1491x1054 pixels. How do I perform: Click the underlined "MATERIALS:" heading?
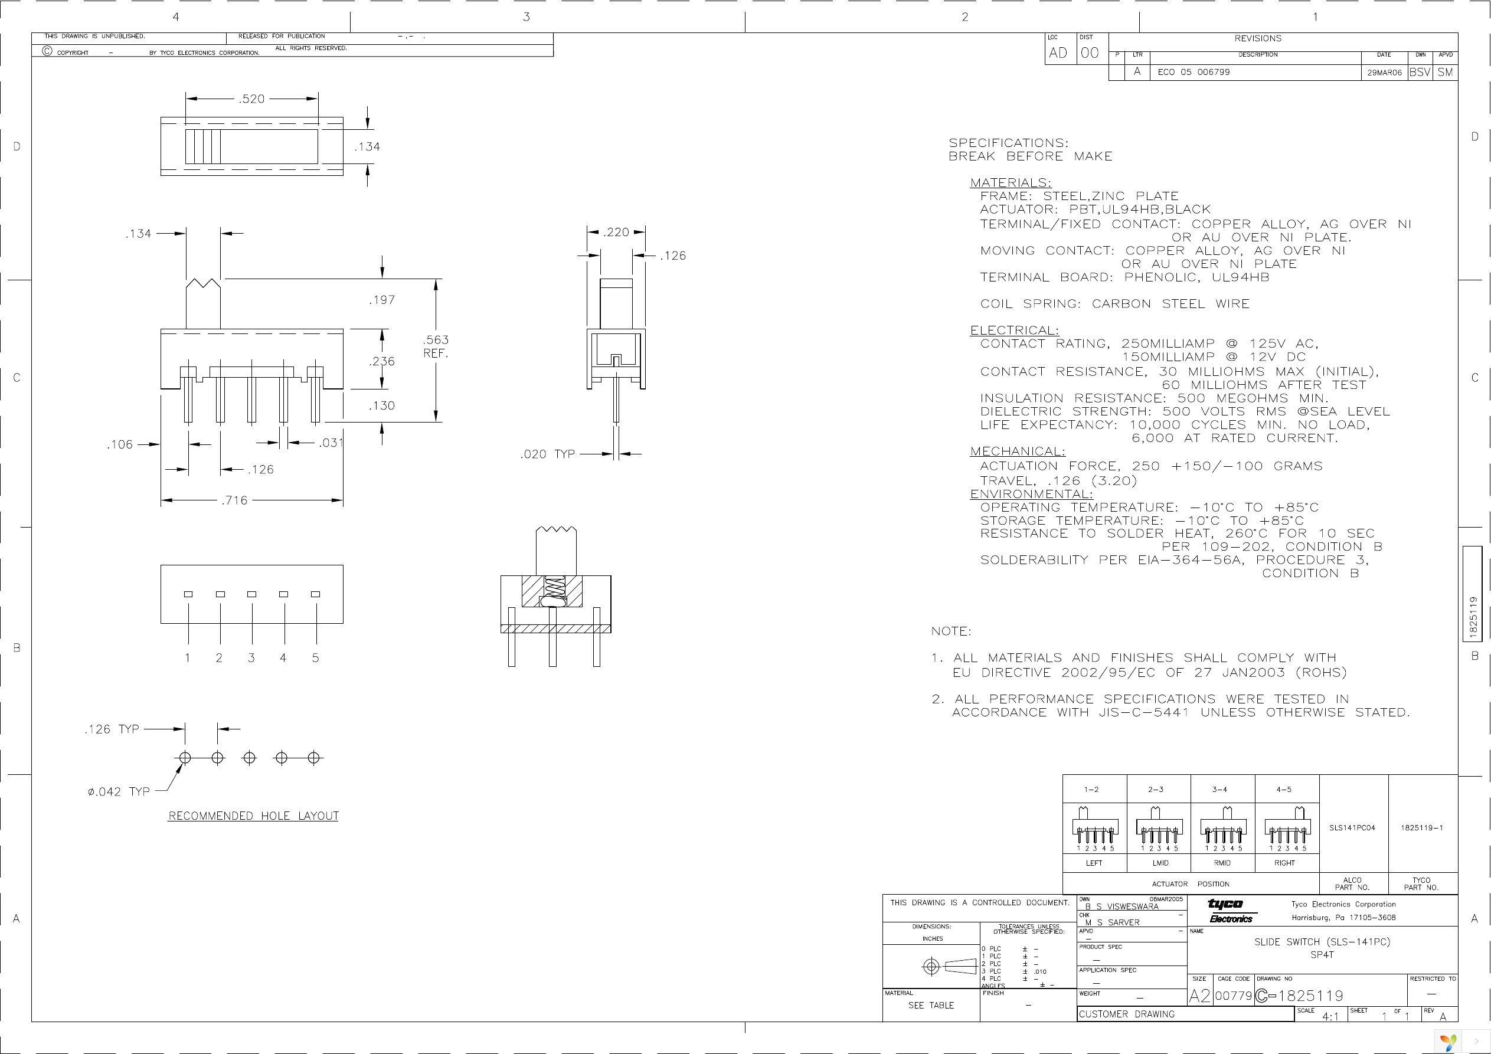coord(1011,183)
